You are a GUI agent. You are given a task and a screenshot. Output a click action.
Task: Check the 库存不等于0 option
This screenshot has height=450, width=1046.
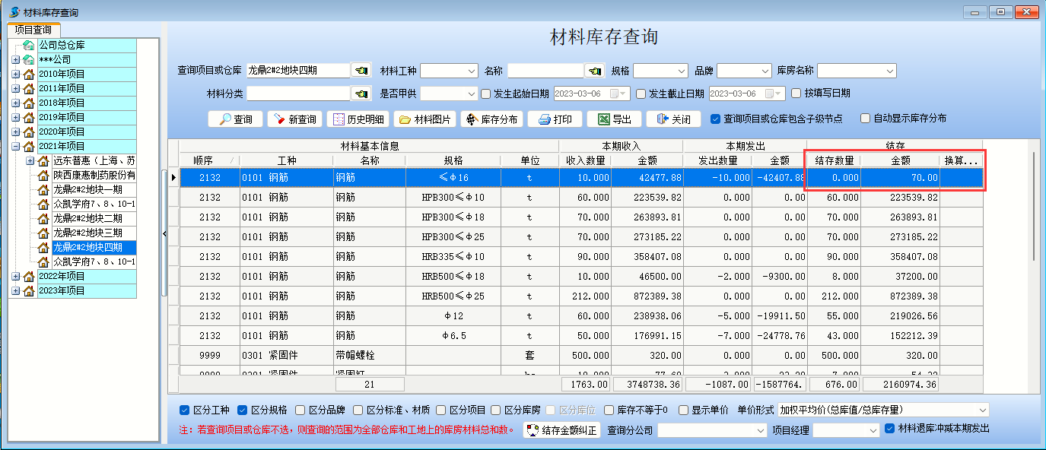(x=610, y=410)
